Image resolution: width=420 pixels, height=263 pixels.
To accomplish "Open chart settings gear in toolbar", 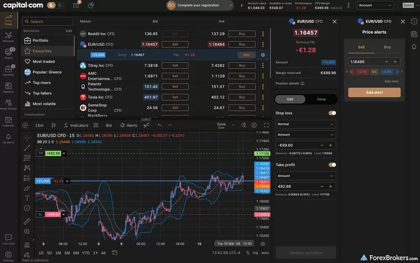I will 254,125.
